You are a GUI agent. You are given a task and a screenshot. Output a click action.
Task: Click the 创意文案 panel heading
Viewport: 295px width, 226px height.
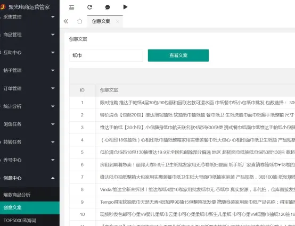pyautogui.click(x=78, y=39)
